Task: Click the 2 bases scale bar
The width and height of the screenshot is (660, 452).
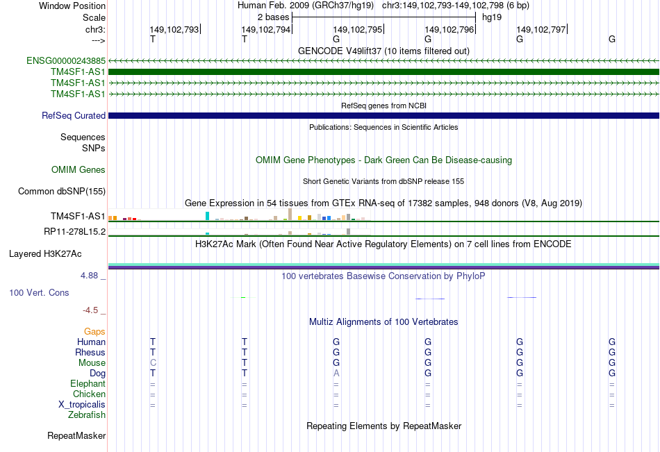Action: click(383, 17)
